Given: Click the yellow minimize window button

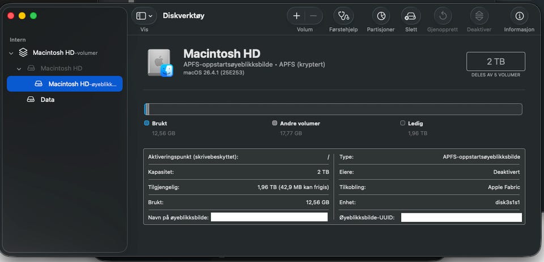Looking at the screenshot, I should pos(22,16).
